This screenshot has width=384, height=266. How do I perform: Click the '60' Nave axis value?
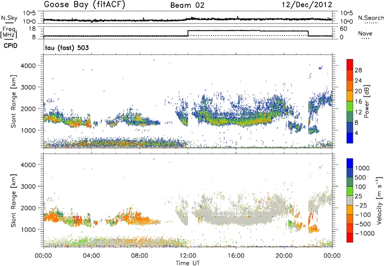(x=343, y=29)
